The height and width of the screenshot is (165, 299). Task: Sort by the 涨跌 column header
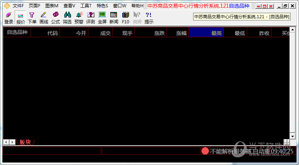[x=151, y=32]
